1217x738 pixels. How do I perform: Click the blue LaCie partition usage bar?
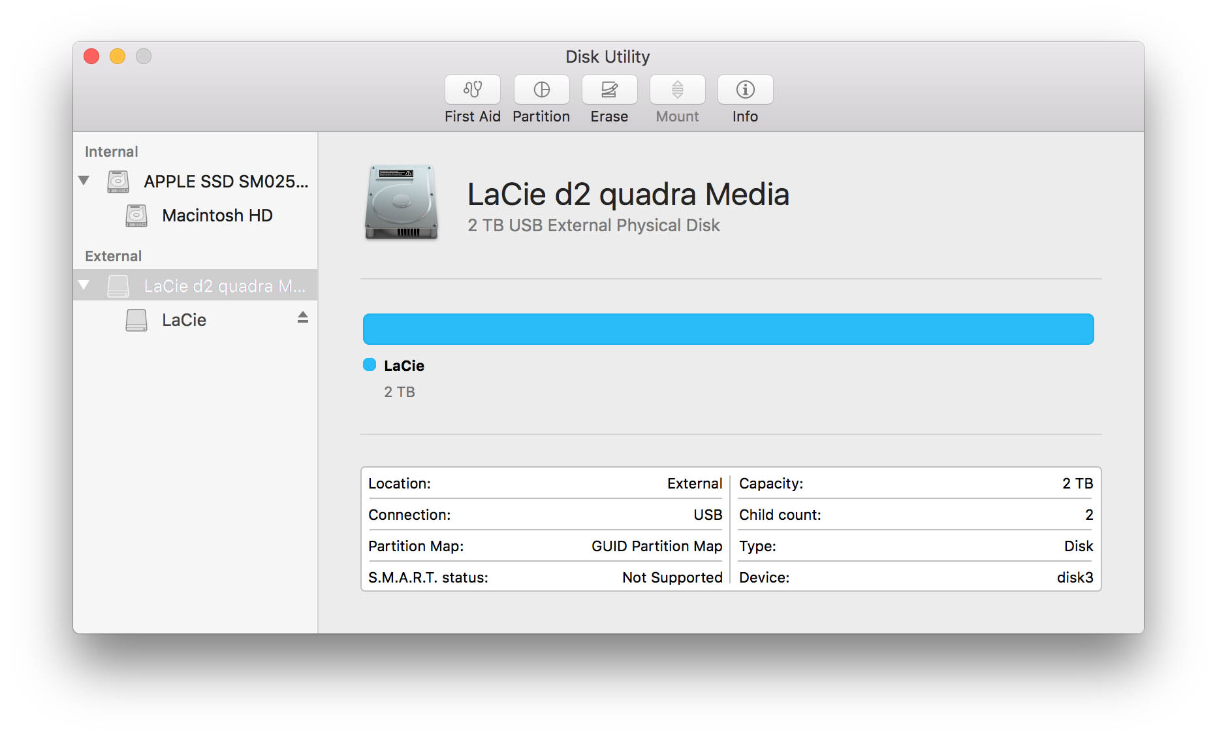728,329
